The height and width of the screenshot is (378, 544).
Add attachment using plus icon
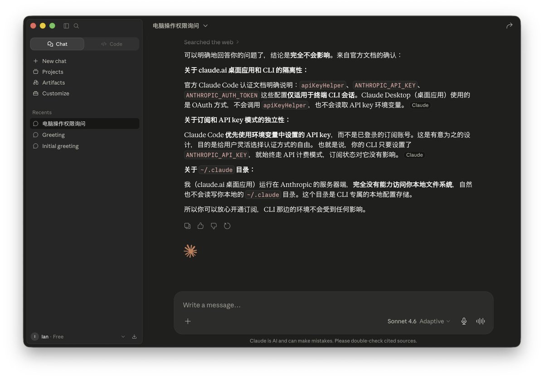pyautogui.click(x=188, y=321)
